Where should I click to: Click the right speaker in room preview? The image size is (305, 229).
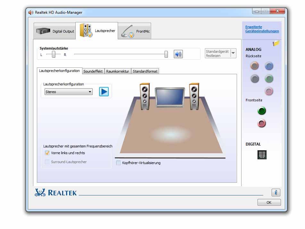click(194, 96)
